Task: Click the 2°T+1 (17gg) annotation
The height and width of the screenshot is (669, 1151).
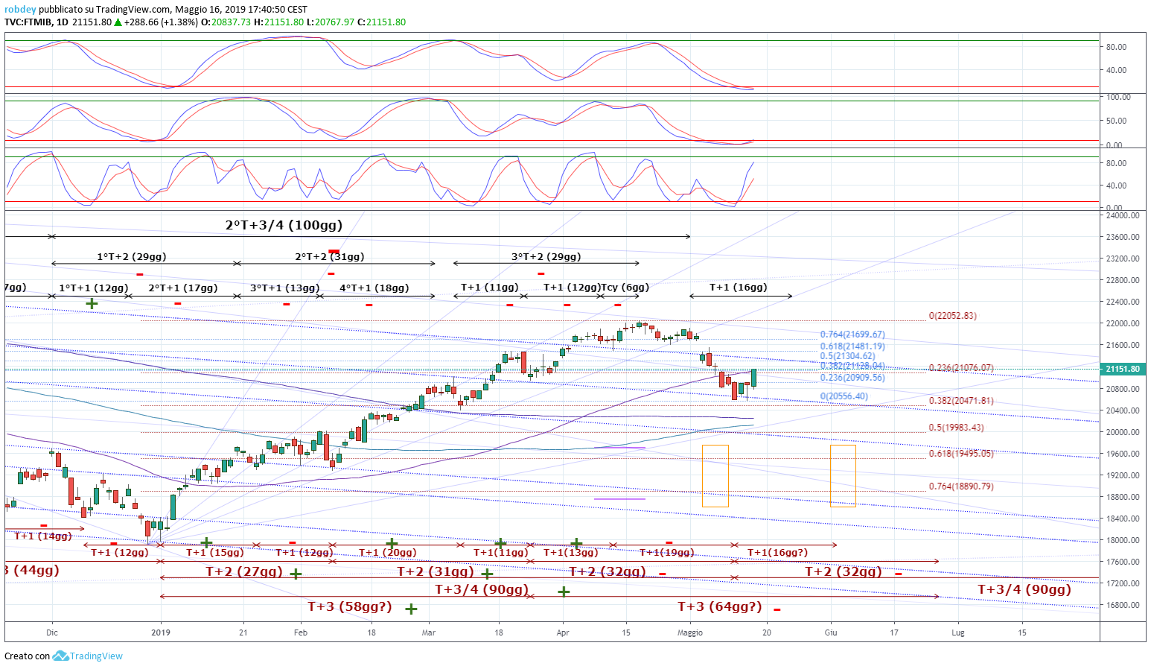Action: (x=183, y=288)
